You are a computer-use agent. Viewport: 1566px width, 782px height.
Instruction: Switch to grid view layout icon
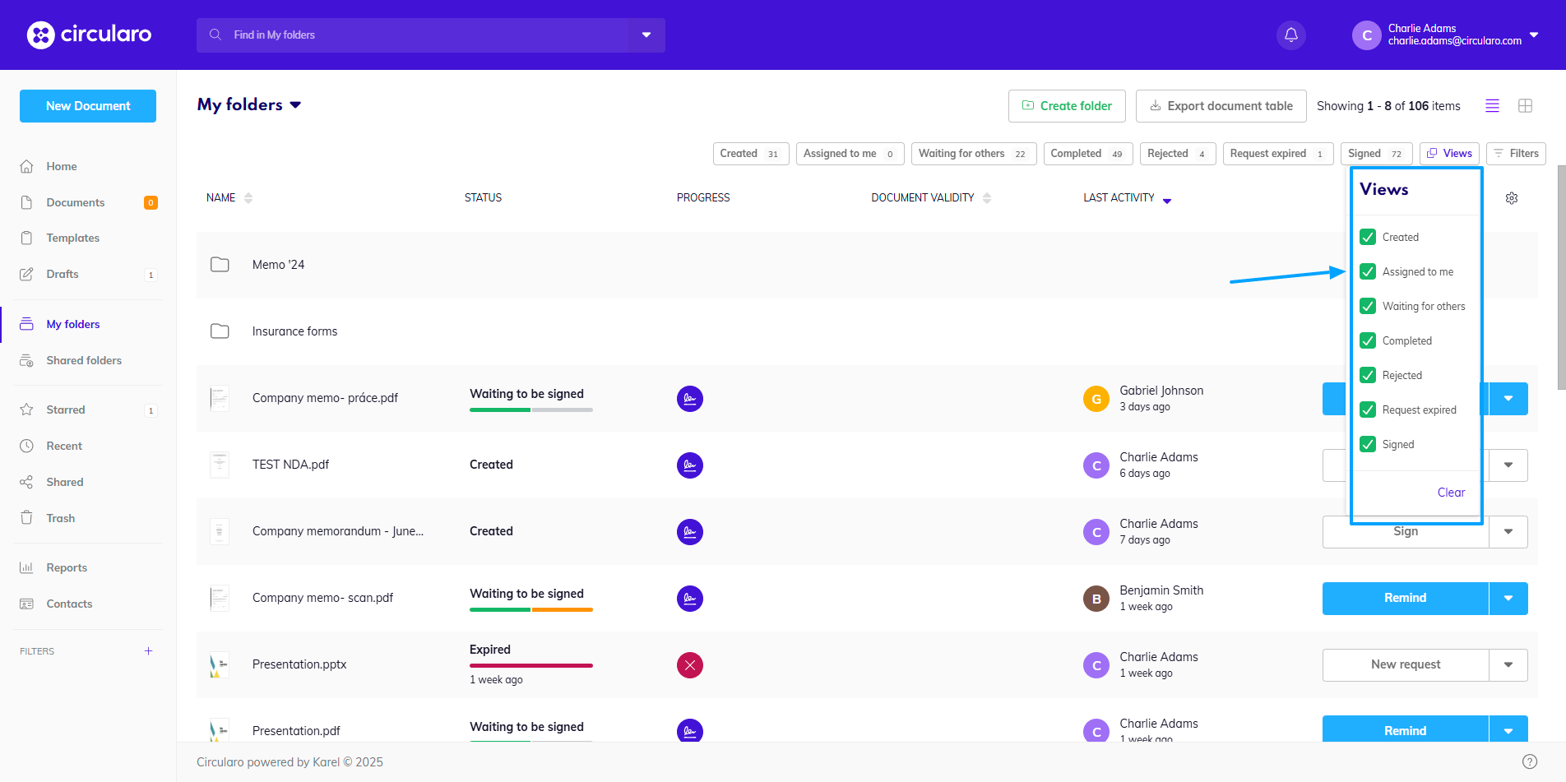coord(1525,106)
